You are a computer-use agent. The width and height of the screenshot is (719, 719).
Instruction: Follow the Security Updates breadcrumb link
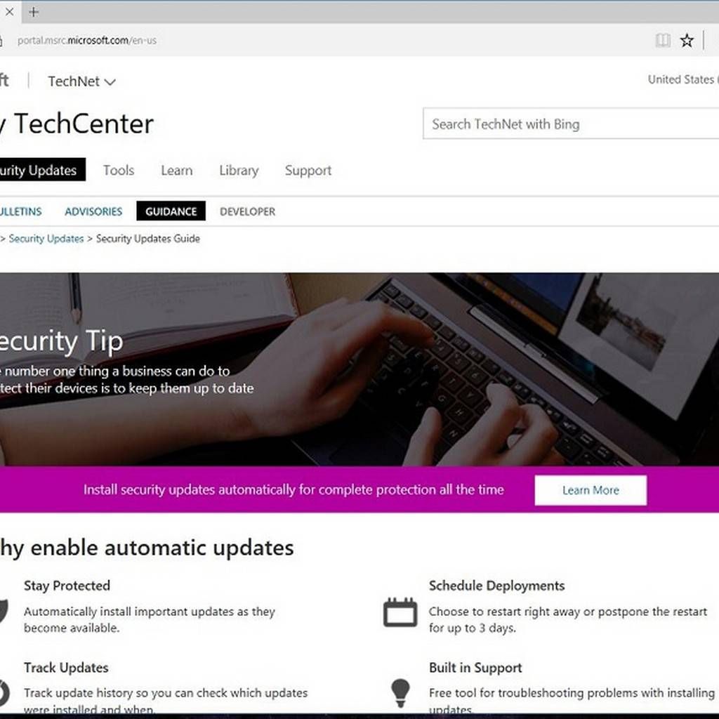click(46, 239)
